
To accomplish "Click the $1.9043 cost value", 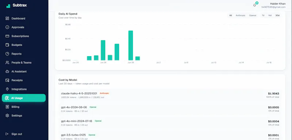I will point(273,94).
